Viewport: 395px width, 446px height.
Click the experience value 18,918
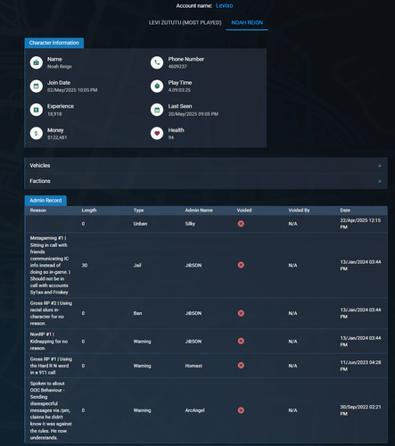point(54,114)
